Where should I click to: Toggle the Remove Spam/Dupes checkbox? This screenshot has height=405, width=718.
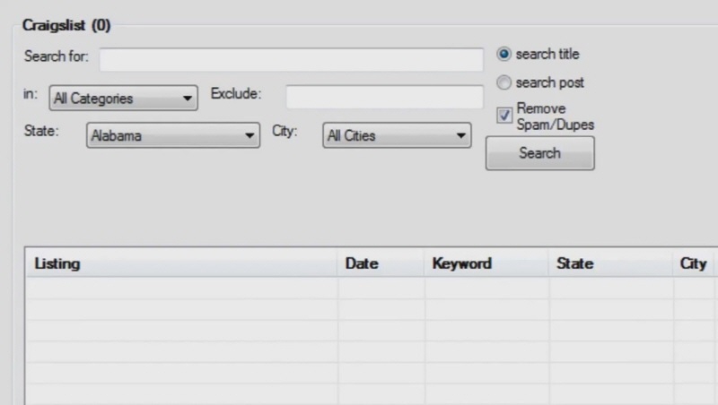[x=504, y=116]
